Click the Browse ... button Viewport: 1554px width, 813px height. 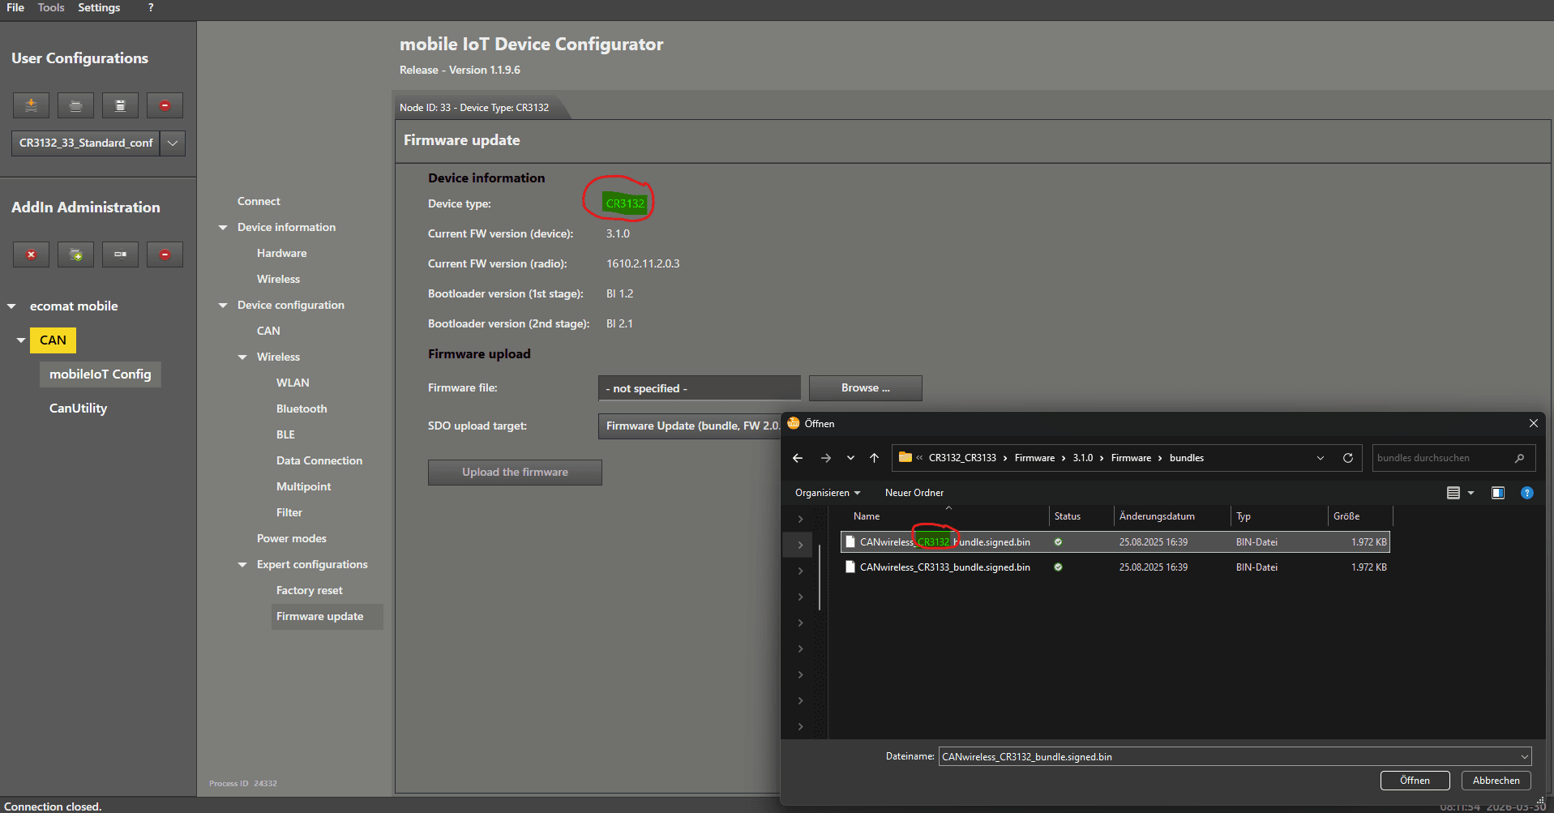(x=865, y=388)
